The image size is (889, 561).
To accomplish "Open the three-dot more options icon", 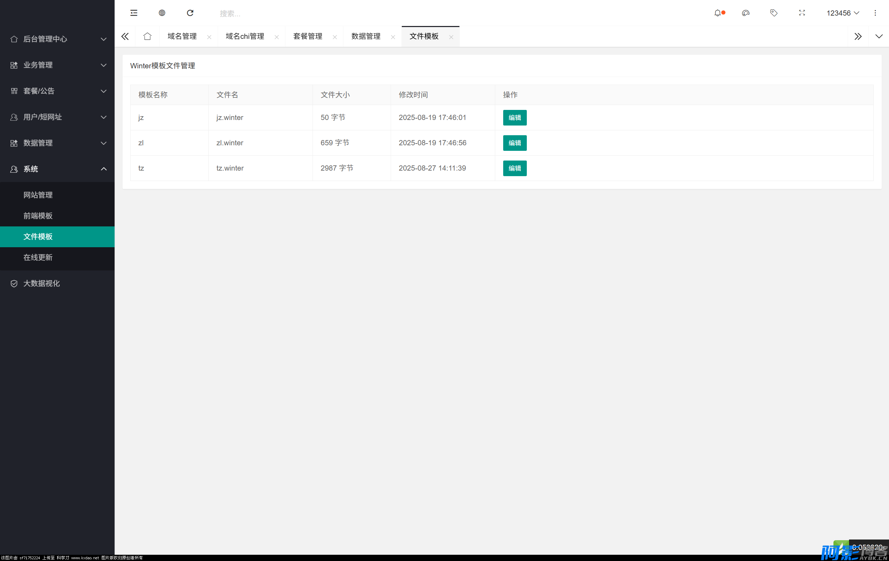I will pyautogui.click(x=875, y=13).
